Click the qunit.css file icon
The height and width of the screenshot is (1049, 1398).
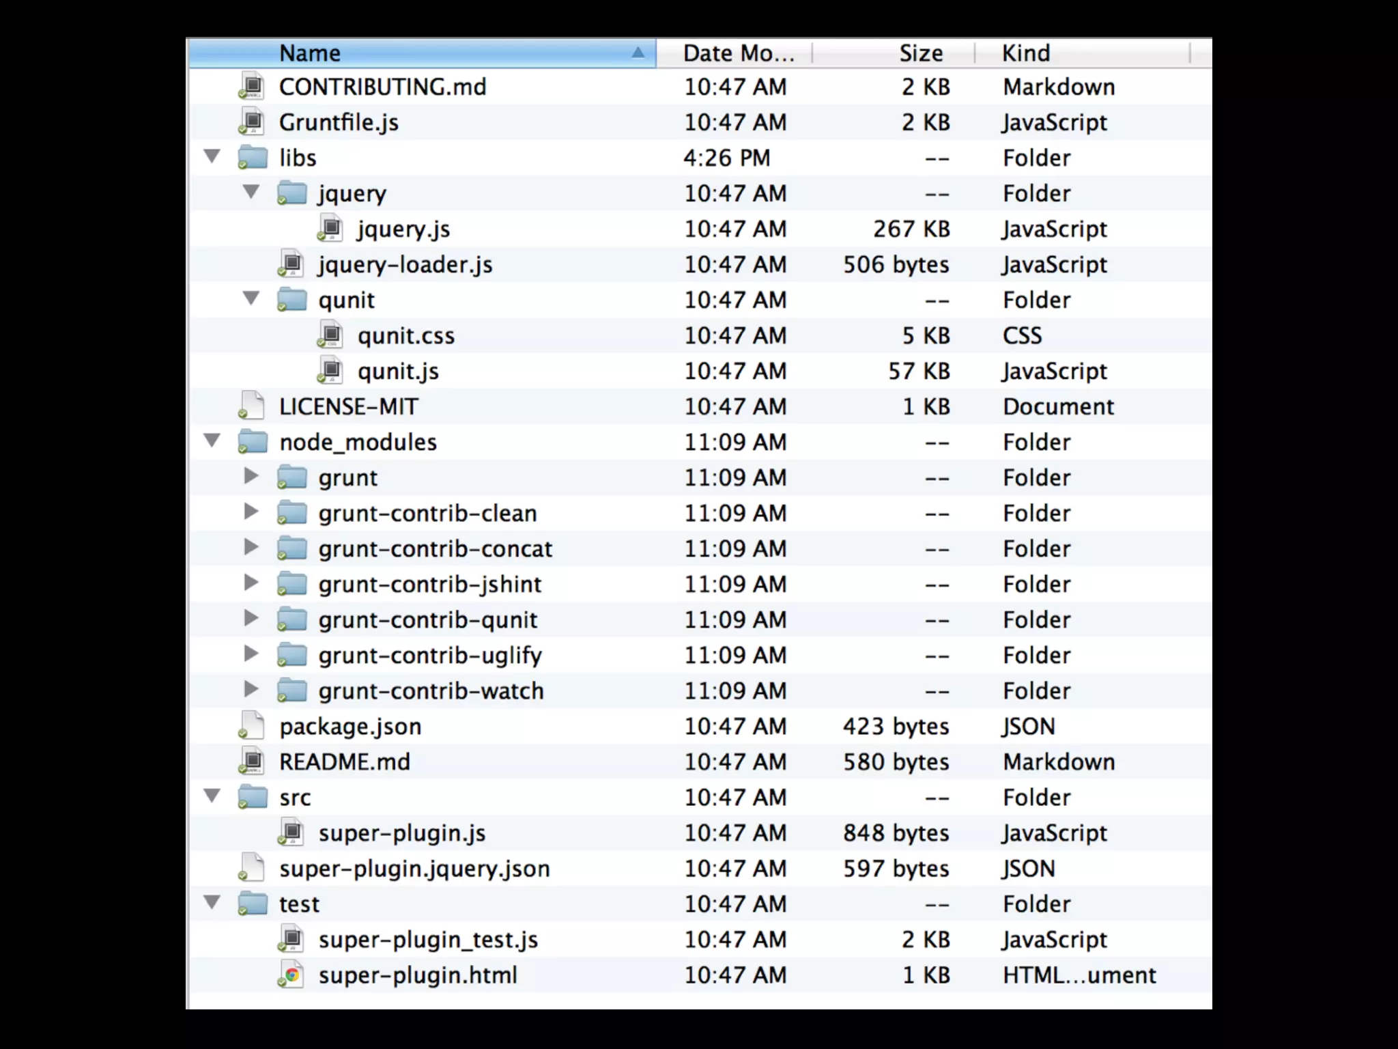[331, 335]
